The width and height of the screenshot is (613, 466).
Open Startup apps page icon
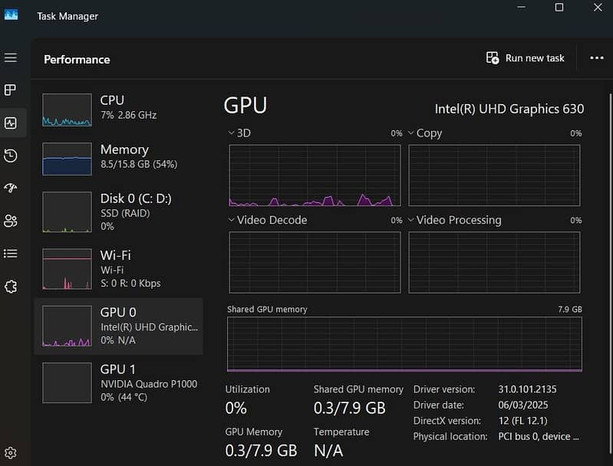coord(11,188)
